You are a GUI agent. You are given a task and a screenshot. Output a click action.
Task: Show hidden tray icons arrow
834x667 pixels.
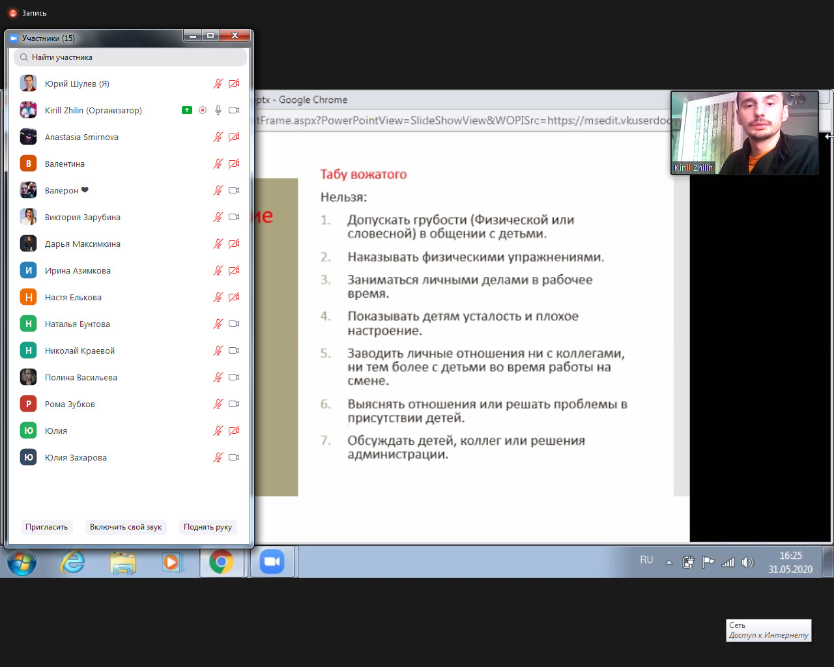(669, 562)
